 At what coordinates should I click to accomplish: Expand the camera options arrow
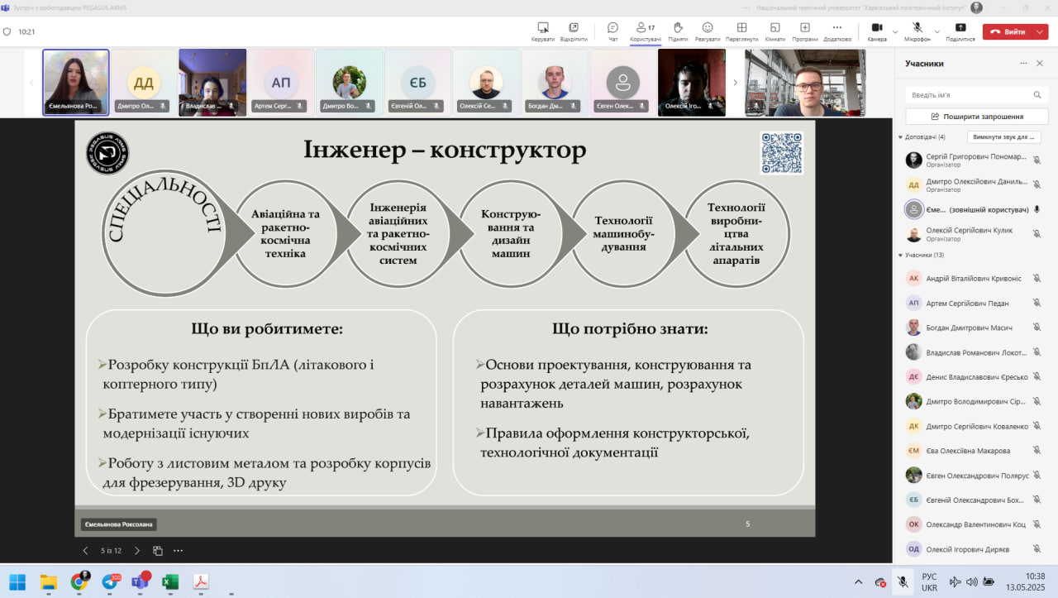pyautogui.click(x=895, y=31)
